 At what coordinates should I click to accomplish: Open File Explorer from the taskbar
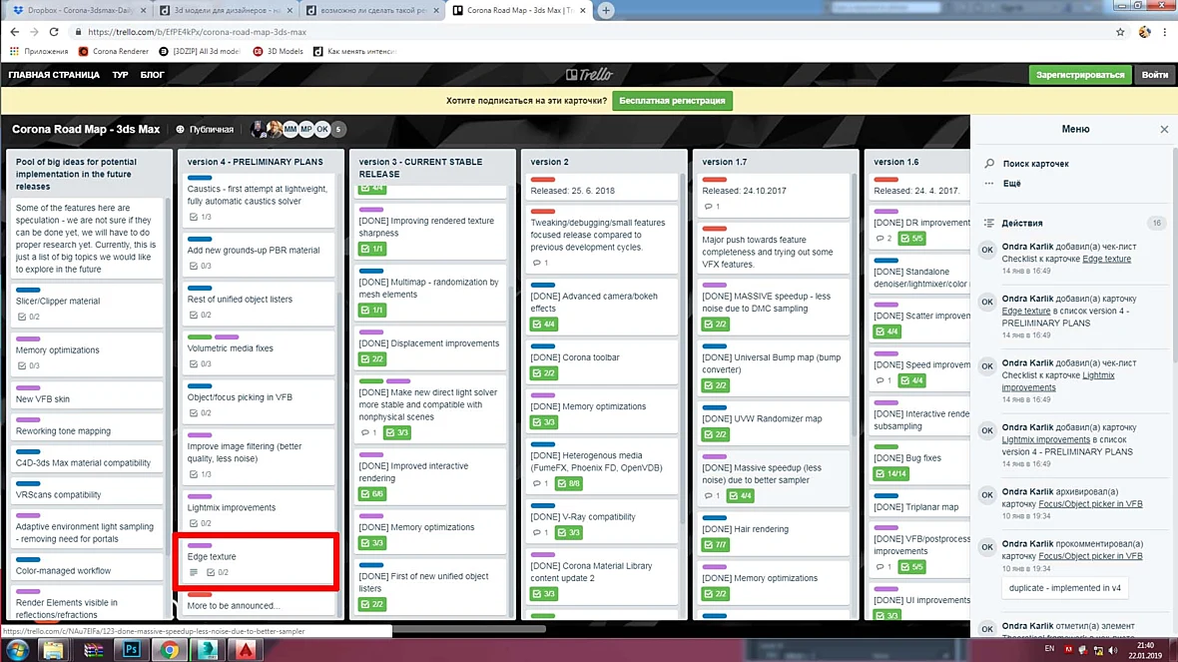(53, 650)
